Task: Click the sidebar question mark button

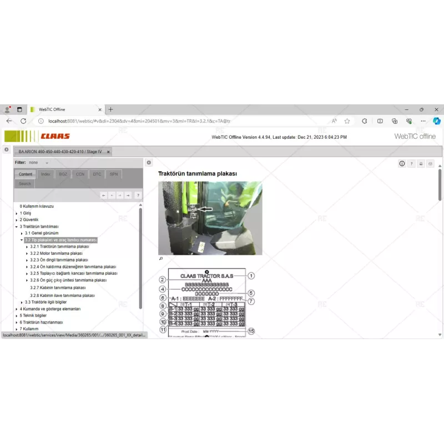Action: [x=138, y=195]
